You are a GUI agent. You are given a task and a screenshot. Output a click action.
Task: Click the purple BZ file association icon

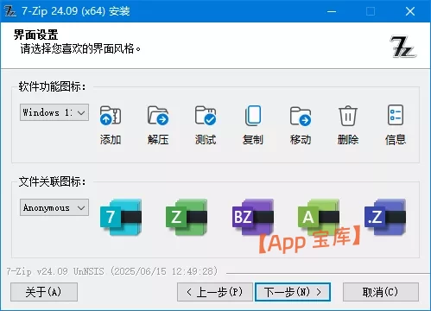[x=253, y=217]
